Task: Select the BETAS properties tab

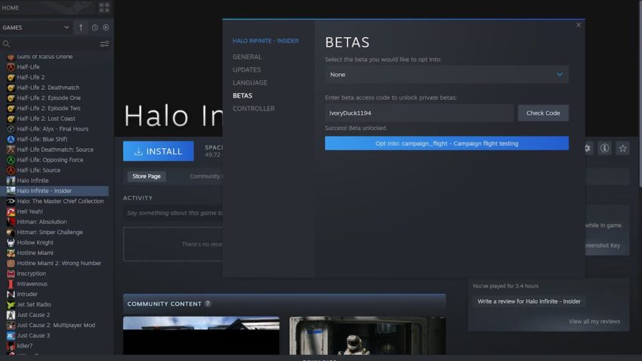Action: click(242, 95)
